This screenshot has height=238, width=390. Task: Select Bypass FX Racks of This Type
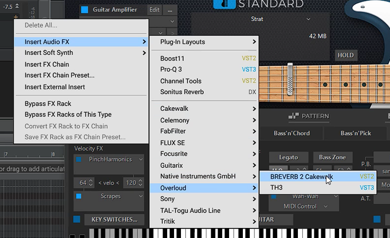[x=81, y=115]
